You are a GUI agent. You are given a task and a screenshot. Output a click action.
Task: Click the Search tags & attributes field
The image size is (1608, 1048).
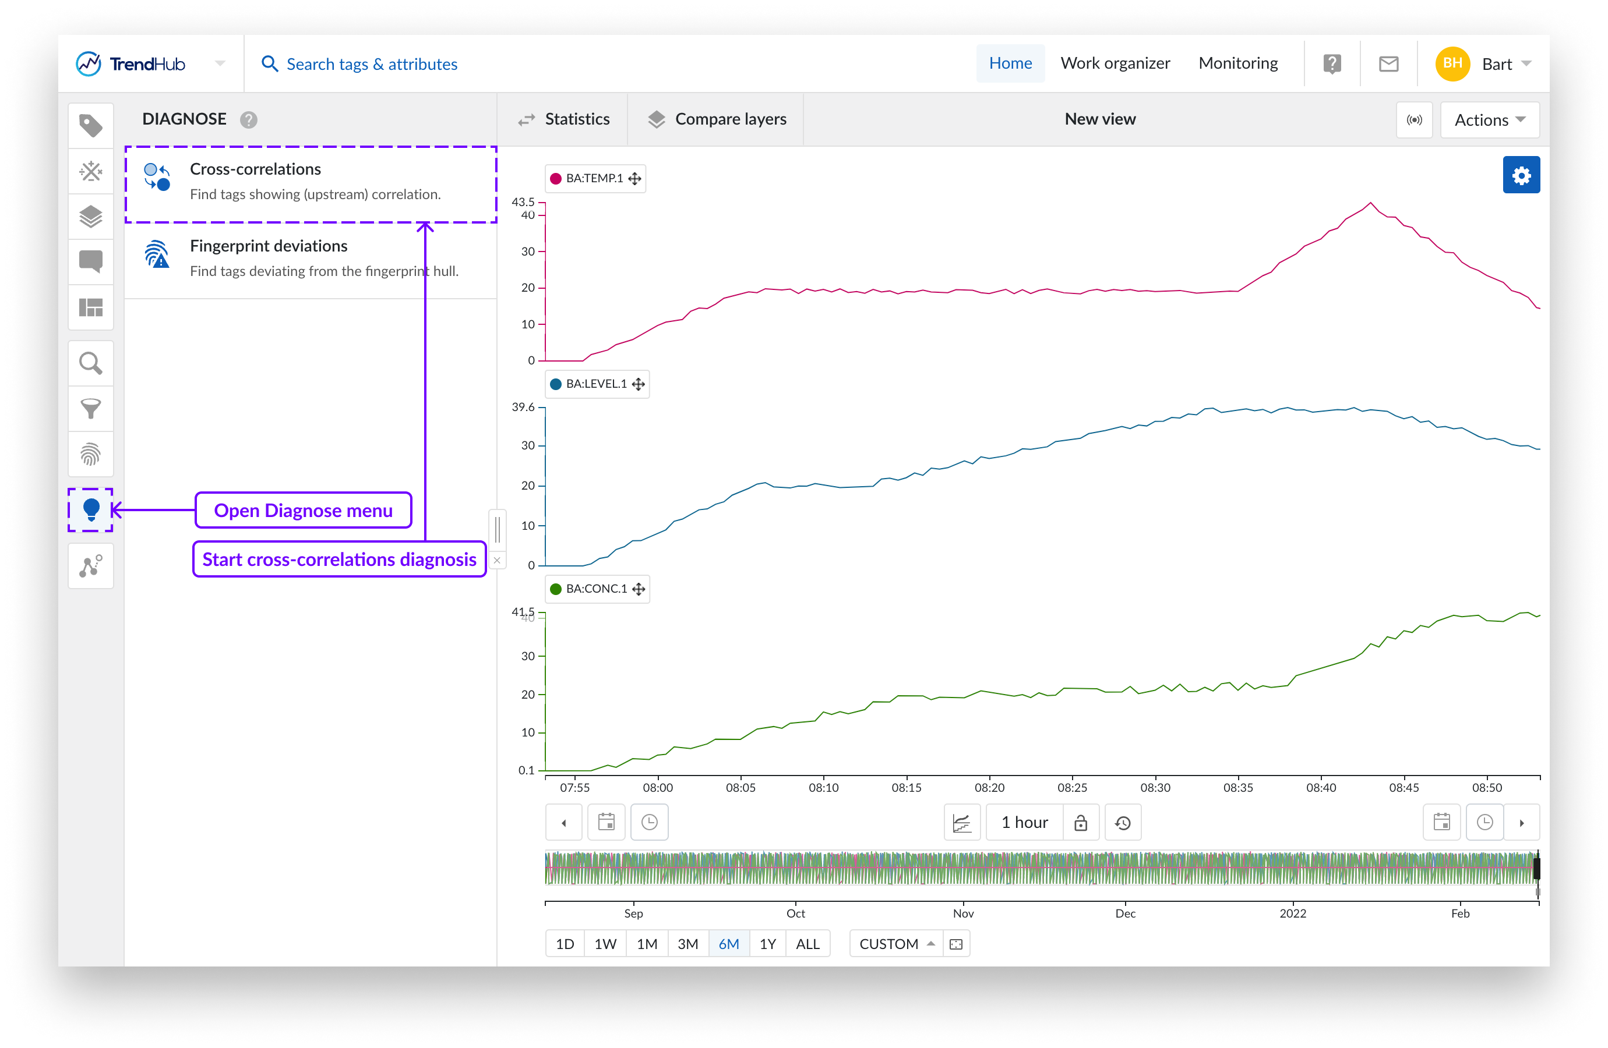[372, 64]
